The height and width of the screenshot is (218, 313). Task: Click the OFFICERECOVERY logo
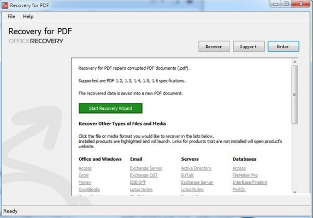36,41
